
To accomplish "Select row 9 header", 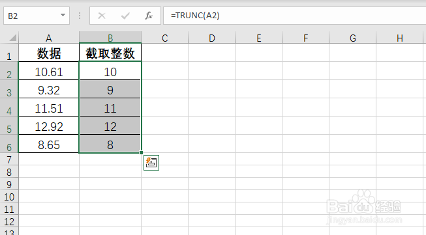I will point(9,184).
